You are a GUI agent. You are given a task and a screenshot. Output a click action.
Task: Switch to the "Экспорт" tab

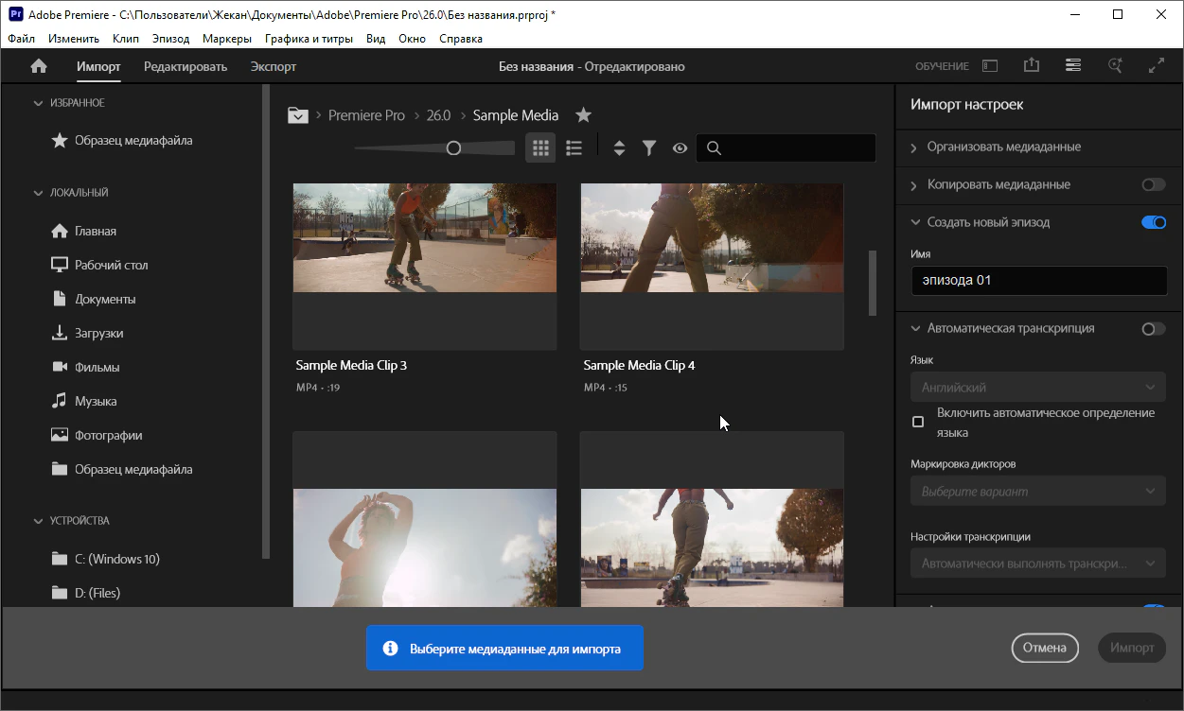click(x=274, y=66)
